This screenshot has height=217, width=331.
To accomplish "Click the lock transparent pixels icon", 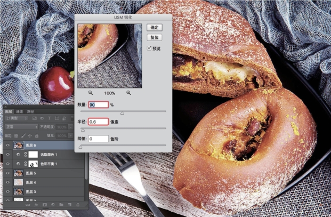I will coord(16,136).
